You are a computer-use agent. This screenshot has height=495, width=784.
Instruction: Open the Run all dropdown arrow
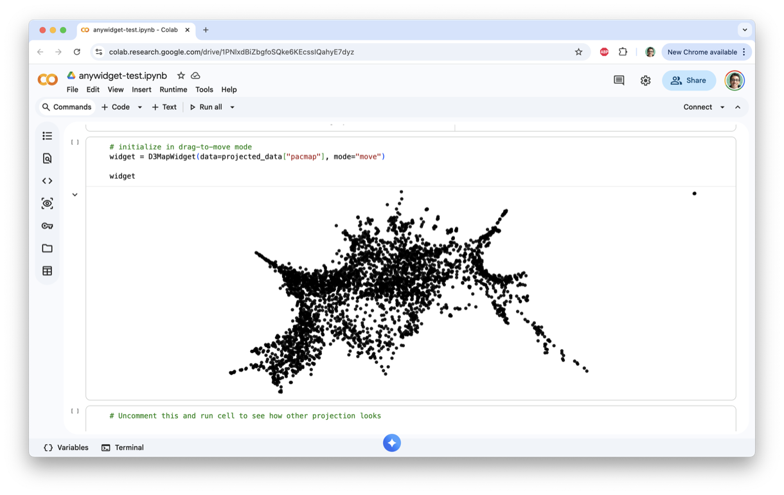[232, 107]
